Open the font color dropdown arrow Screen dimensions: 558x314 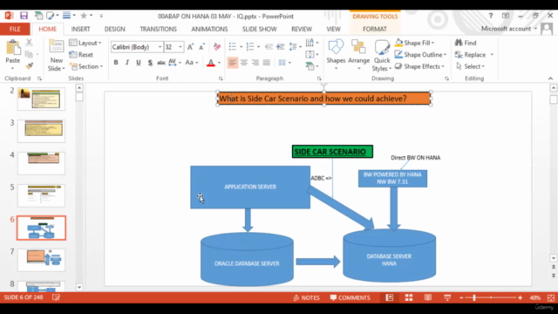click(219, 63)
